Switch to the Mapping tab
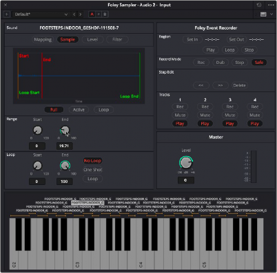Image resolution: width=277 pixels, height=273 pixels. pyautogui.click(x=43, y=39)
